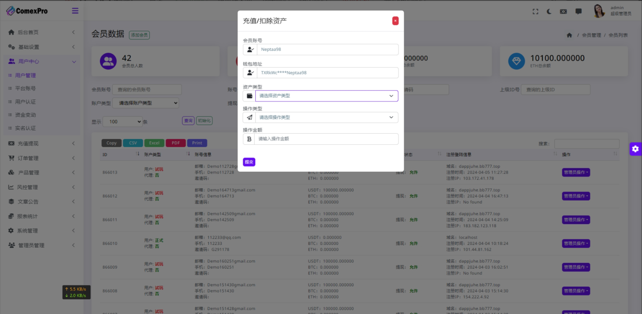642x314 pixels.
Task: Open 管理员操作 dropdown for user 866013
Action: point(576,173)
